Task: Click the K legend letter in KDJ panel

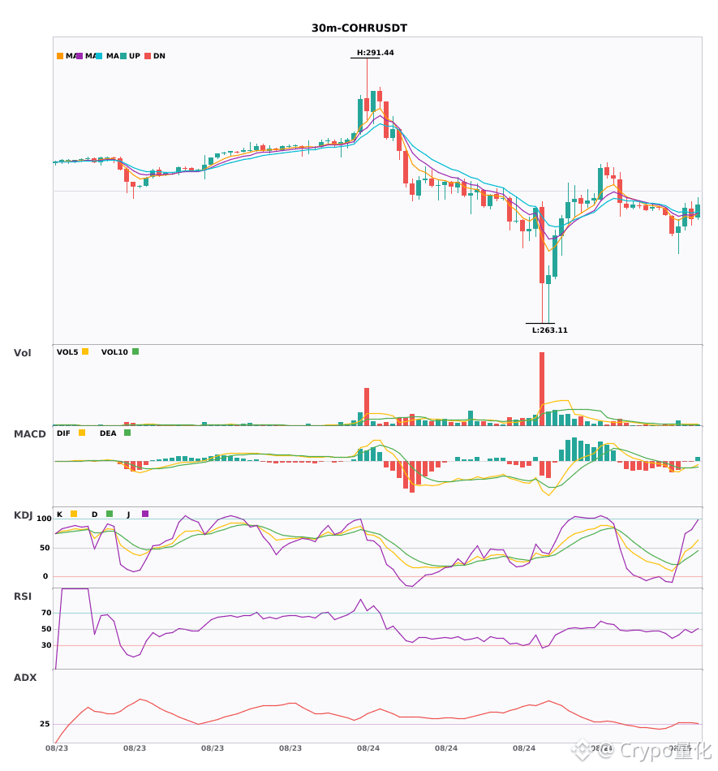Action: tap(59, 515)
